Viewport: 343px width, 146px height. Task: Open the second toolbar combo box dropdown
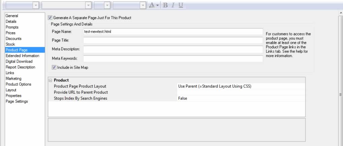(88, 5)
